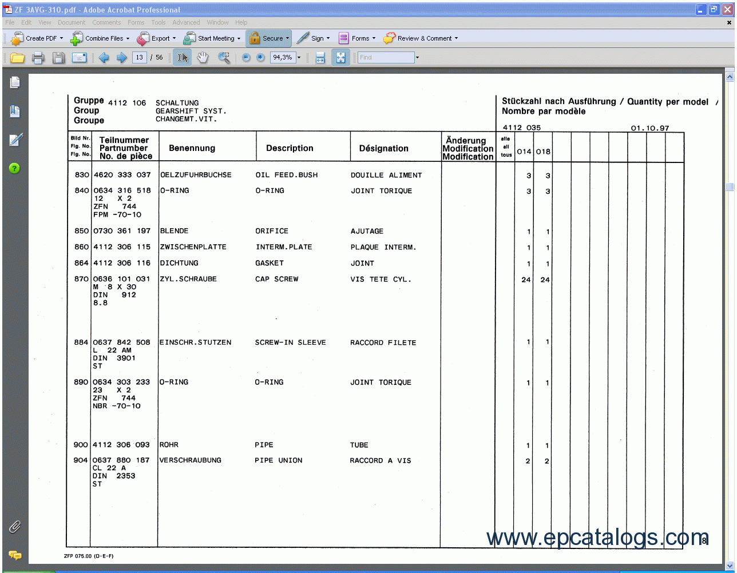Expand the zoom percentage dropdown arrow
This screenshot has height=573, width=737.
click(299, 58)
